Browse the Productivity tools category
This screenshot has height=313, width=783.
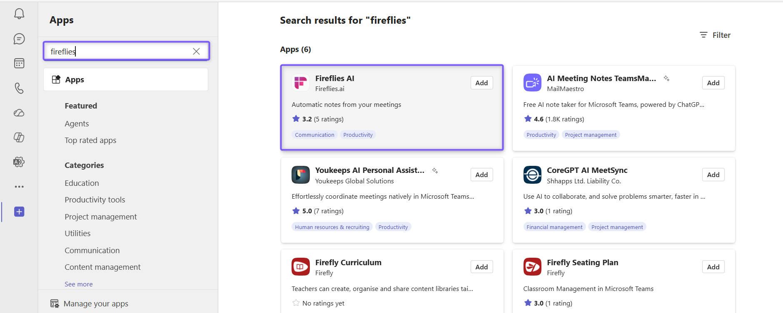(x=95, y=200)
